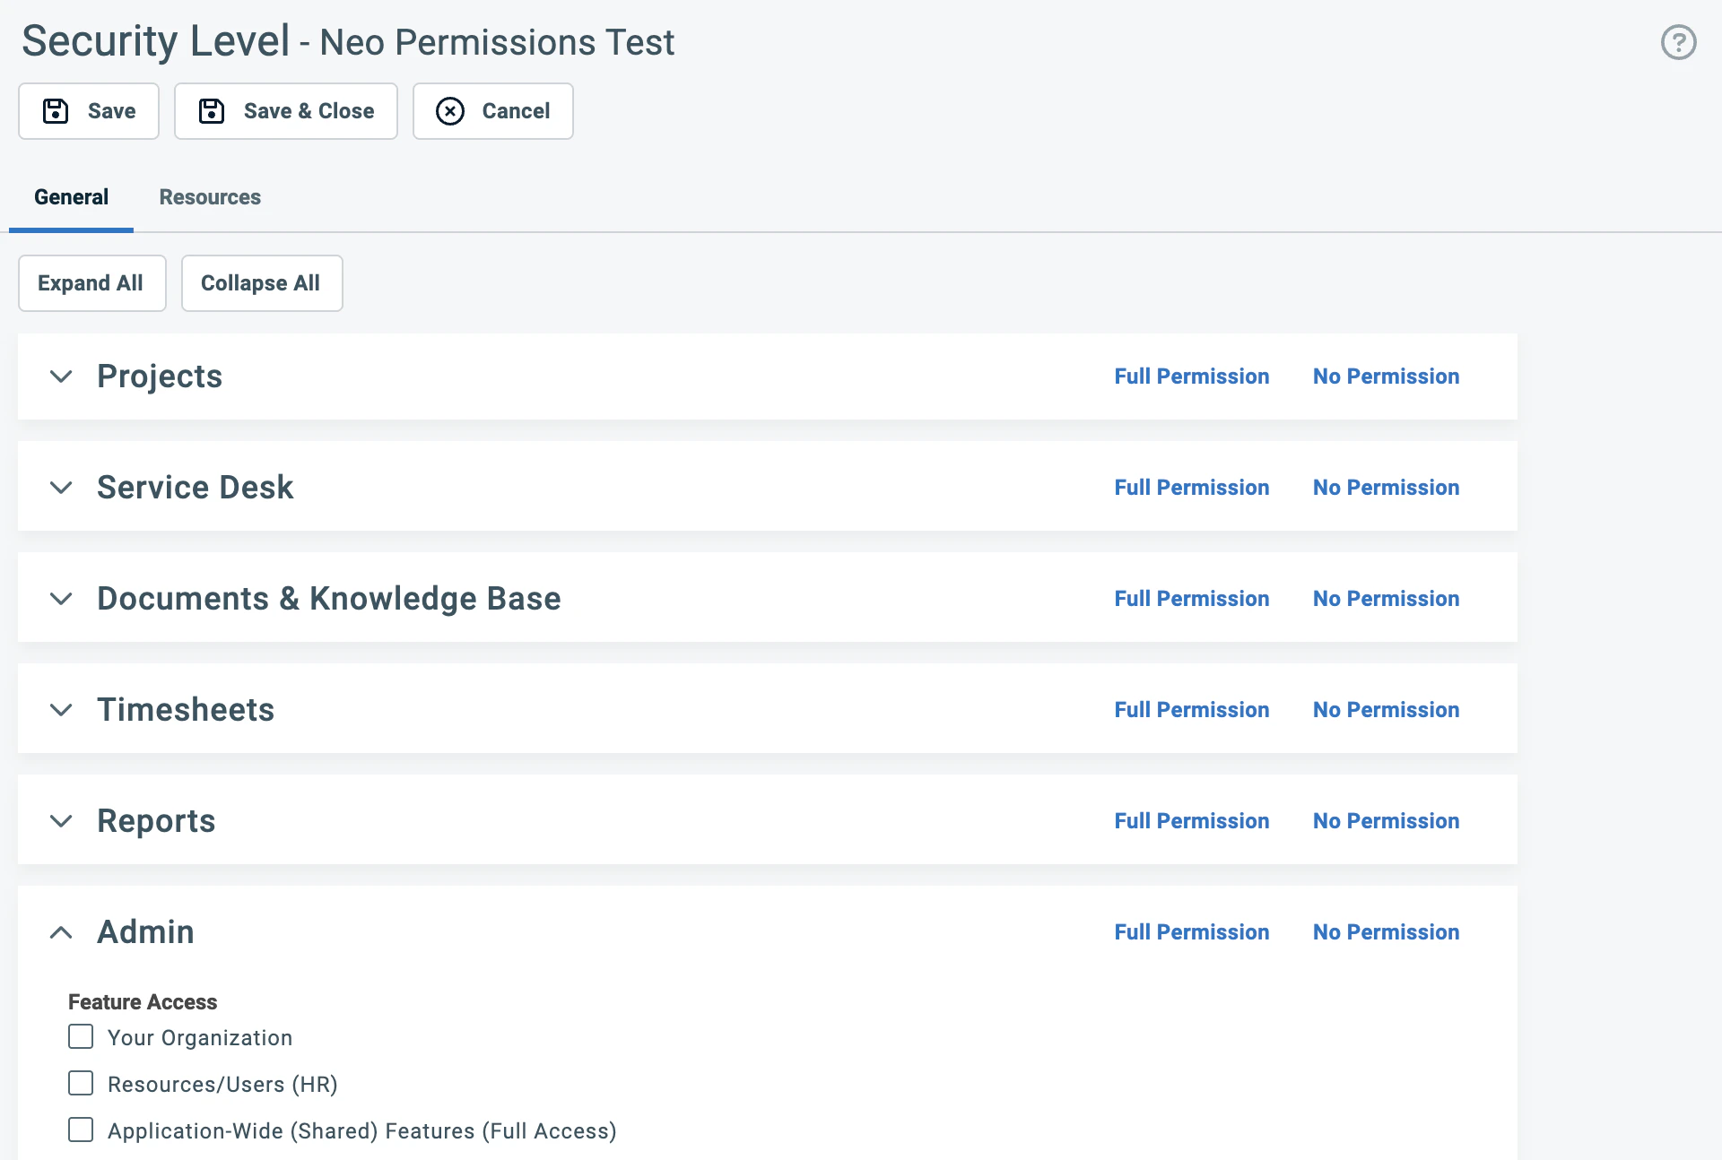Expand the Reports section chevron
This screenshot has width=1722, height=1160.
coord(61,821)
